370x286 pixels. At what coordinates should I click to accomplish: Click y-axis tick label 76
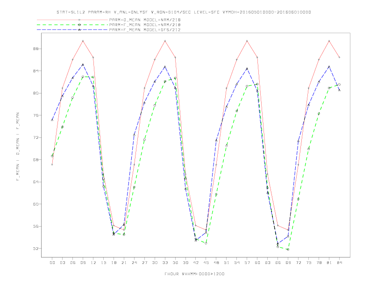tap(36, 115)
